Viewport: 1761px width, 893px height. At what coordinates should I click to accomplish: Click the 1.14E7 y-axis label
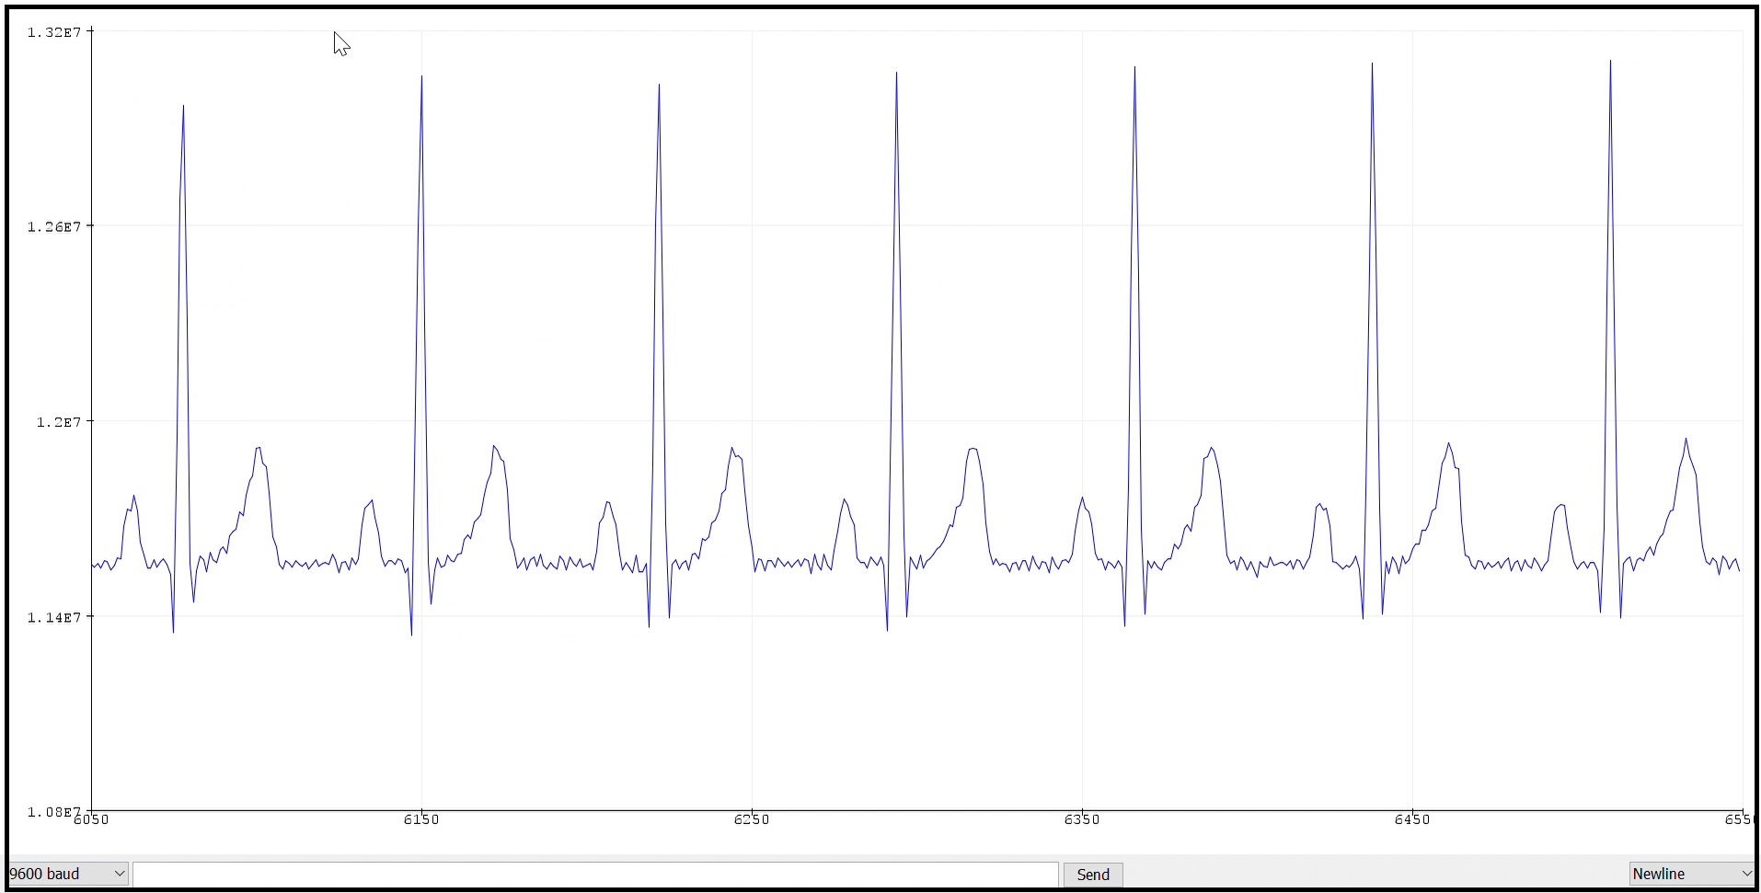[54, 617]
